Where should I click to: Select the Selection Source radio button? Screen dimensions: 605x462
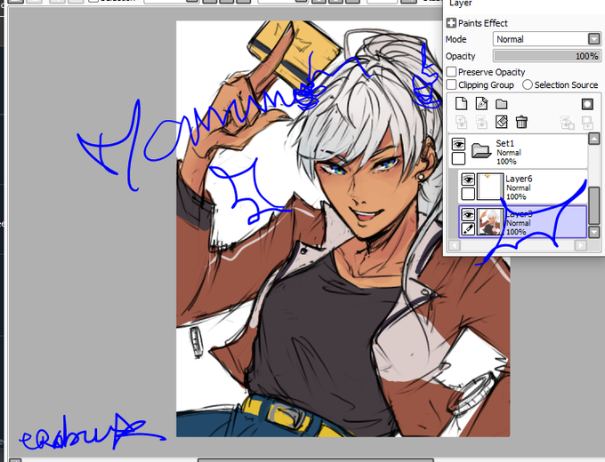pyautogui.click(x=528, y=84)
